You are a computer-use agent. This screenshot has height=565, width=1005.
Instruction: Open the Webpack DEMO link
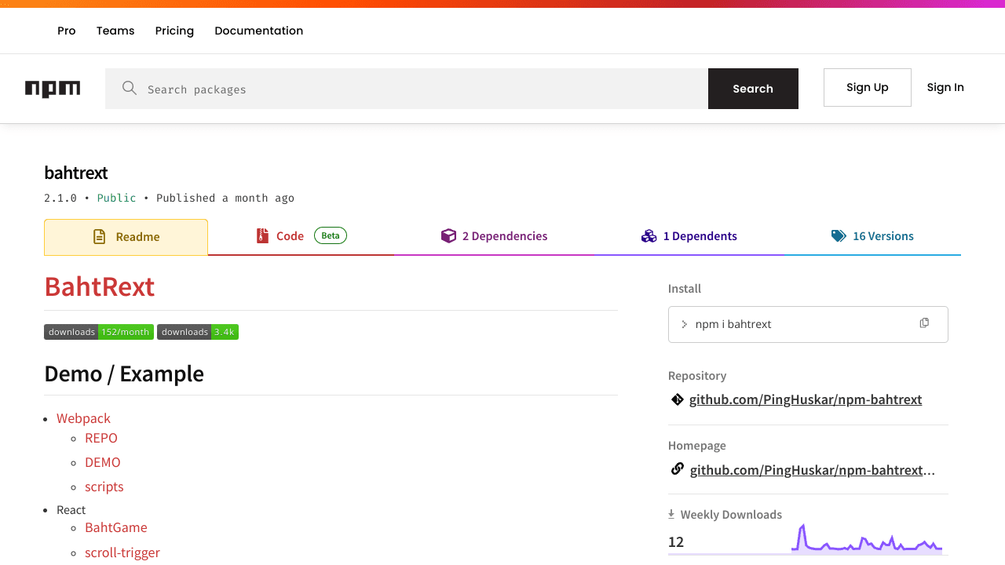(103, 462)
